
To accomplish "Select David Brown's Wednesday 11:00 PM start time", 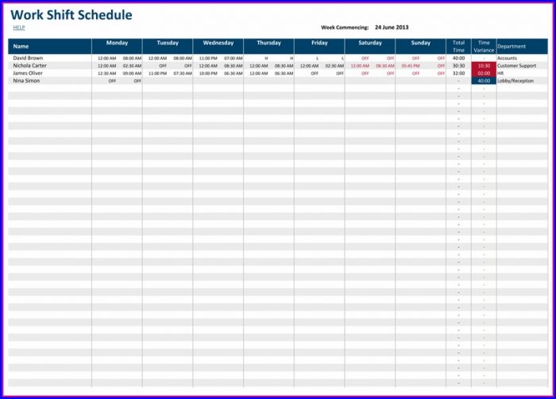I will [x=208, y=58].
